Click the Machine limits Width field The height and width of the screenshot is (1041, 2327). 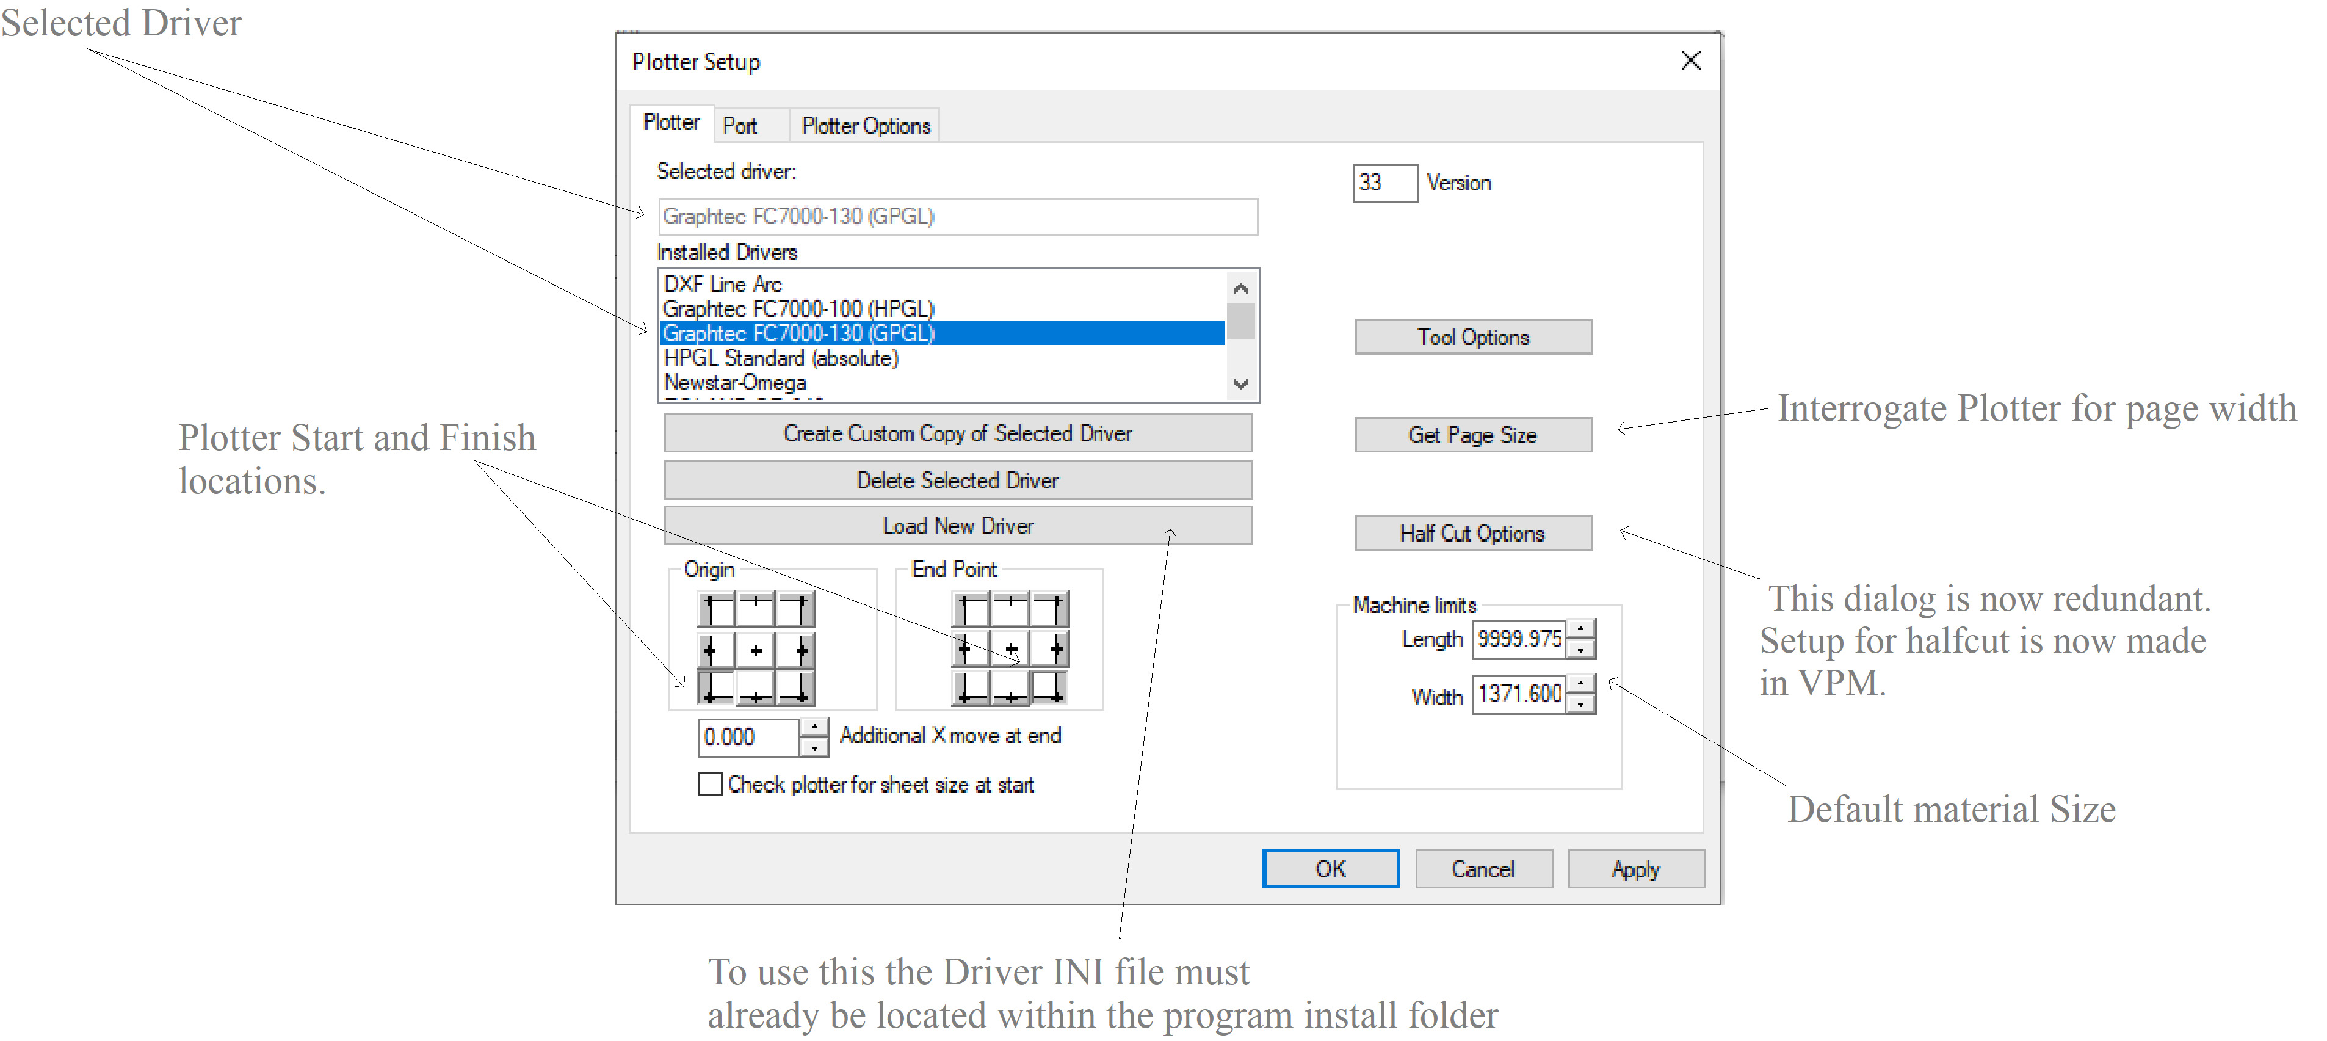(1519, 694)
